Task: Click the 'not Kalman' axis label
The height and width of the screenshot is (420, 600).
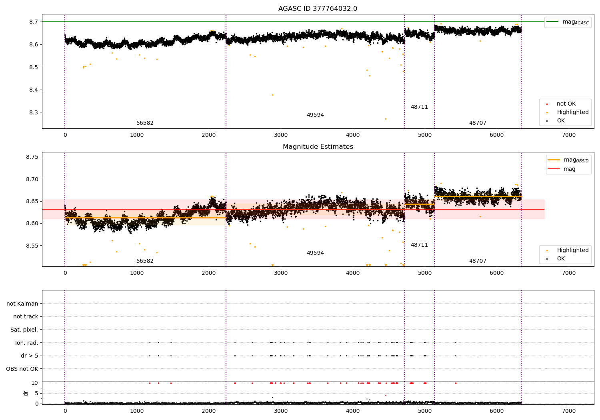Action: (22, 304)
